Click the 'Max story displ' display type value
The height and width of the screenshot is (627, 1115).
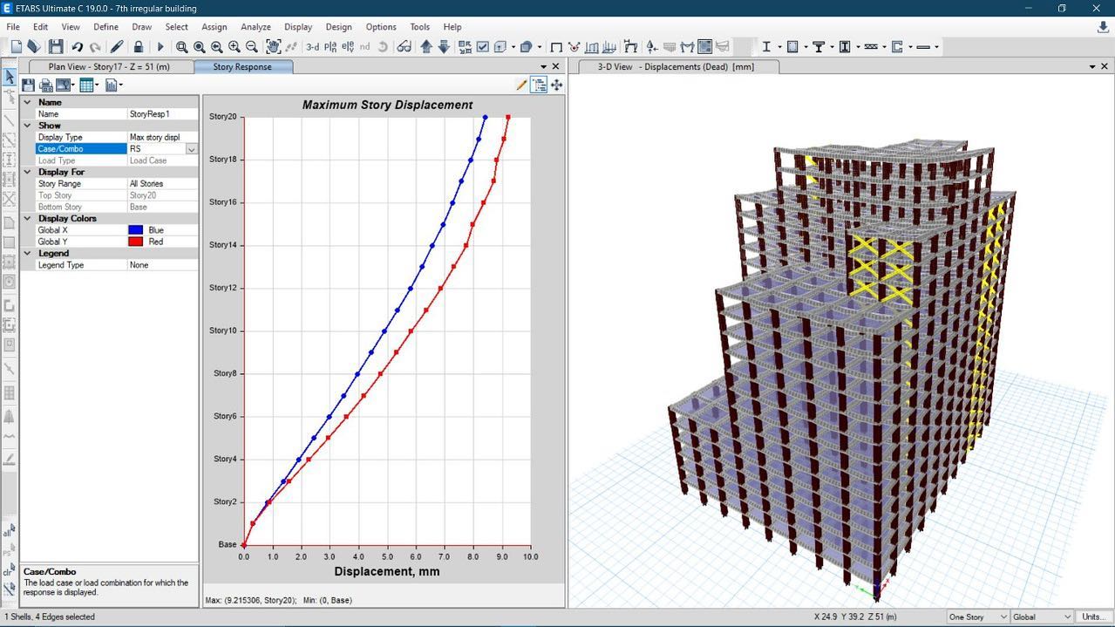pyautogui.click(x=163, y=137)
